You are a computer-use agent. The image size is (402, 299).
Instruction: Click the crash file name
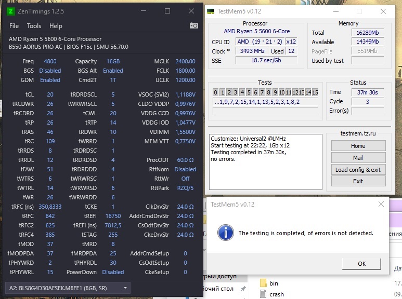coord(276,294)
